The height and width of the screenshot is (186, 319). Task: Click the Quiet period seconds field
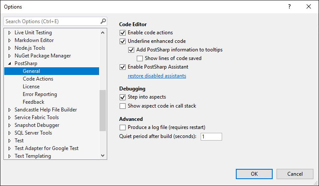[211, 137]
